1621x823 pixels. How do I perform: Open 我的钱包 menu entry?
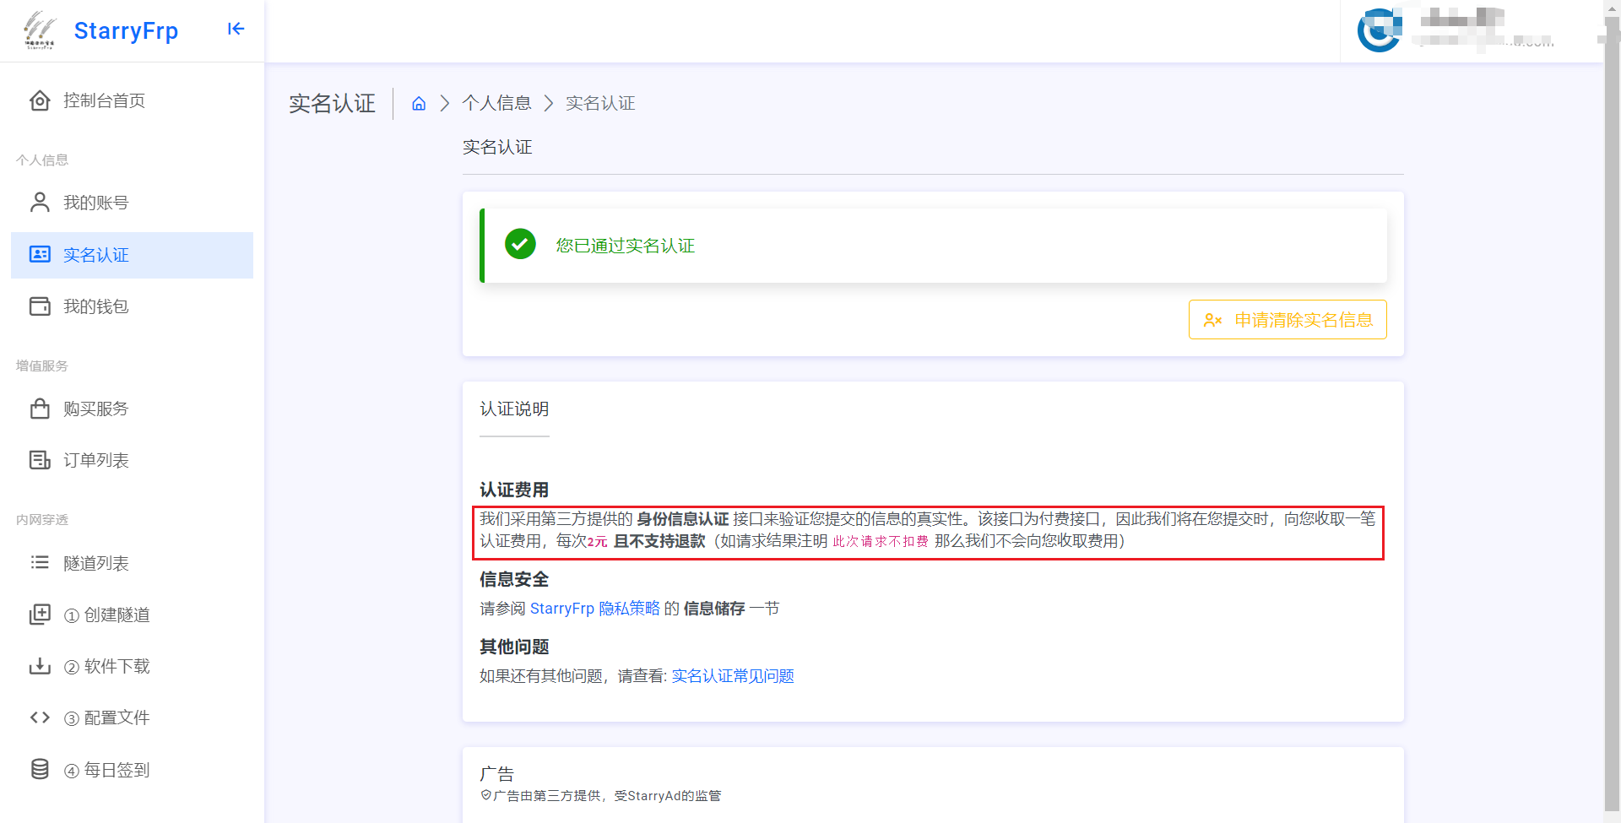pos(132,306)
